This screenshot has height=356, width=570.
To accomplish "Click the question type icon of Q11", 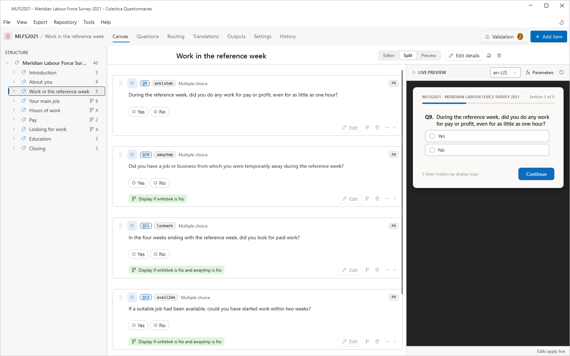I will (x=132, y=226).
